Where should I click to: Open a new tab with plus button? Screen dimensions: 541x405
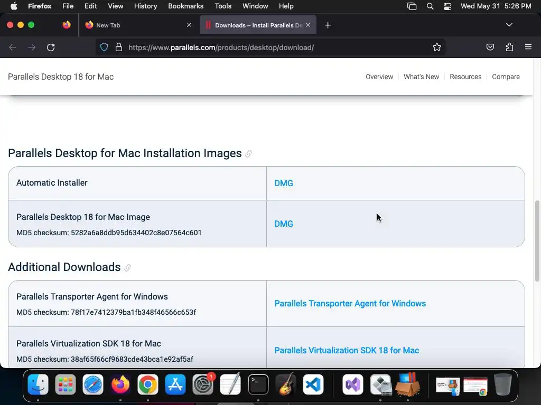[x=328, y=25]
